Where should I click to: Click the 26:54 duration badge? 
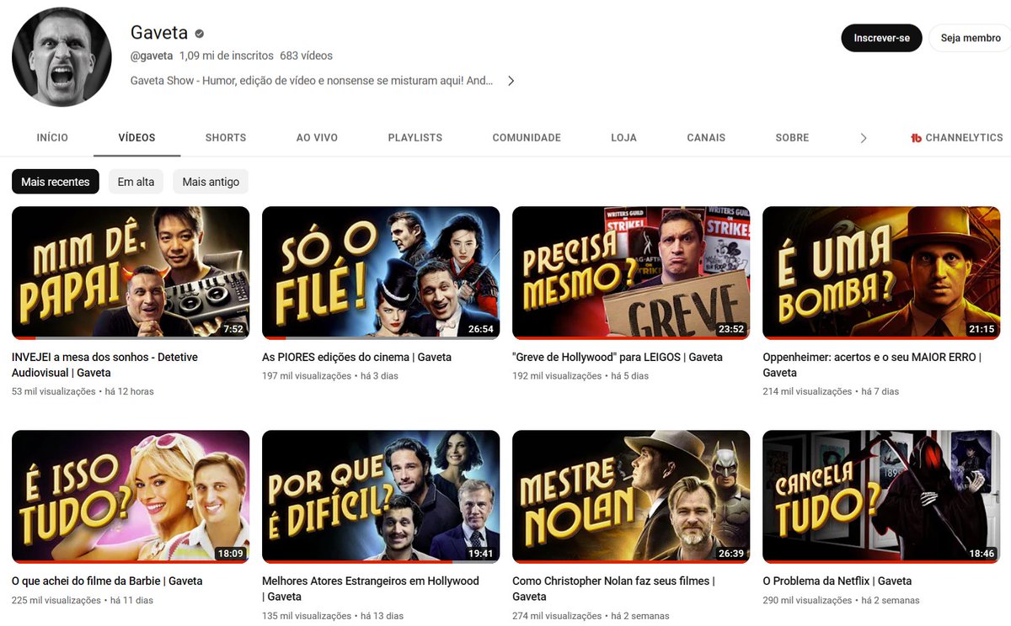[481, 329]
